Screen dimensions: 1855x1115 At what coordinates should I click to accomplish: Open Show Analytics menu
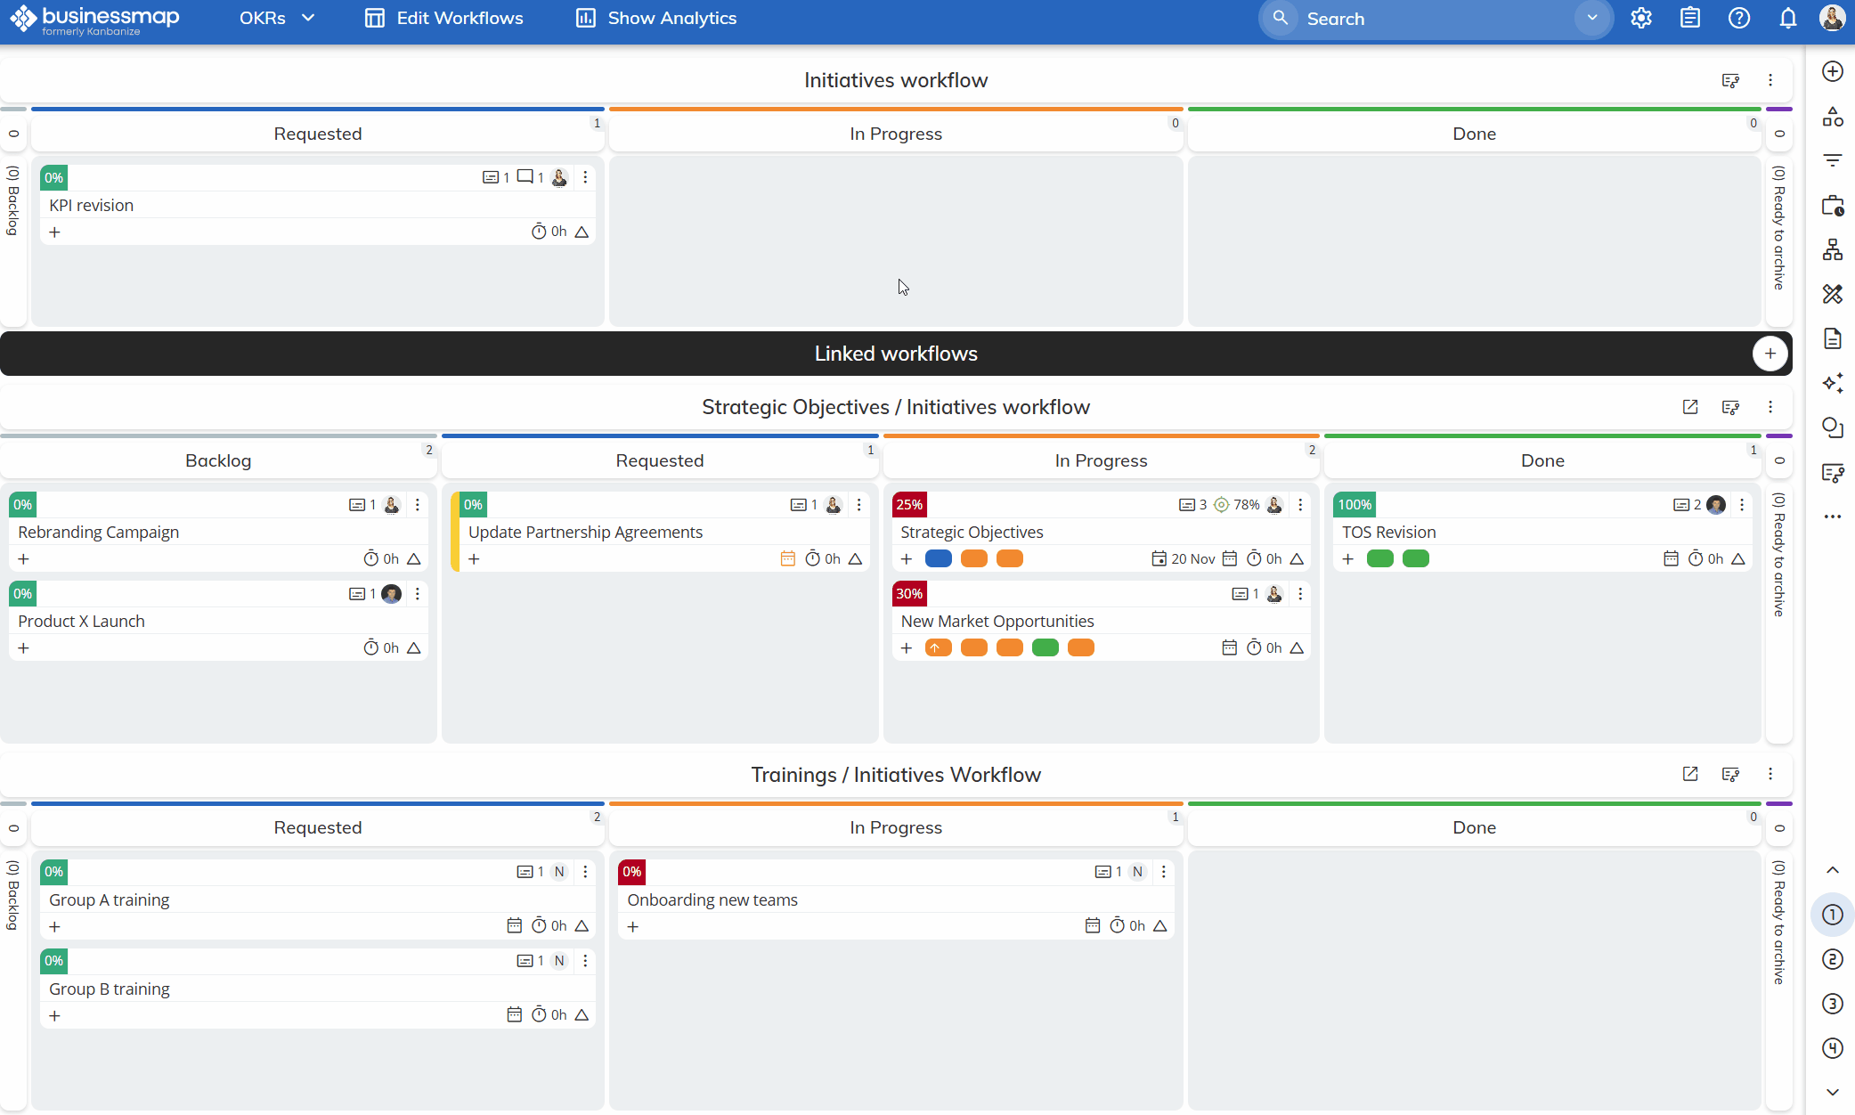[656, 18]
